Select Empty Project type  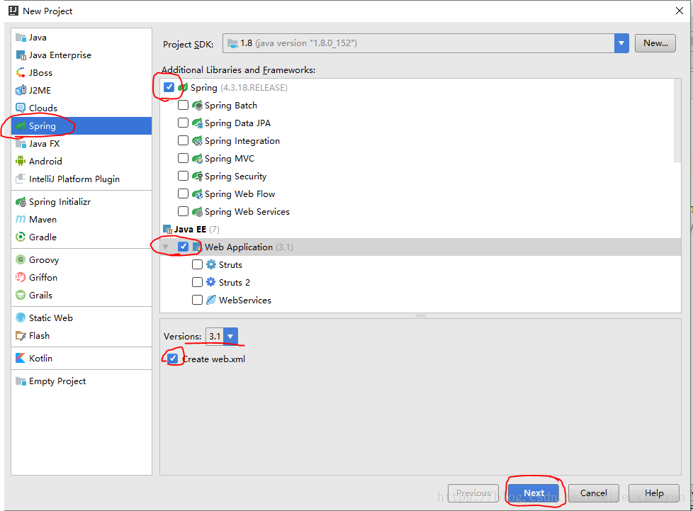click(x=81, y=381)
